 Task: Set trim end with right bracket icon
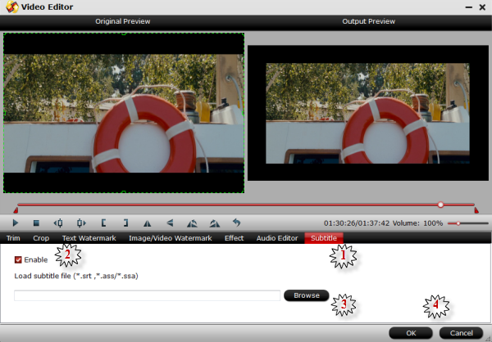pos(125,223)
